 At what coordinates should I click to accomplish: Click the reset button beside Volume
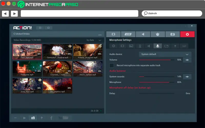point(187,60)
